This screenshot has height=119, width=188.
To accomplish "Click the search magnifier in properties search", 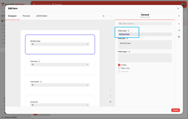I will (120, 24).
